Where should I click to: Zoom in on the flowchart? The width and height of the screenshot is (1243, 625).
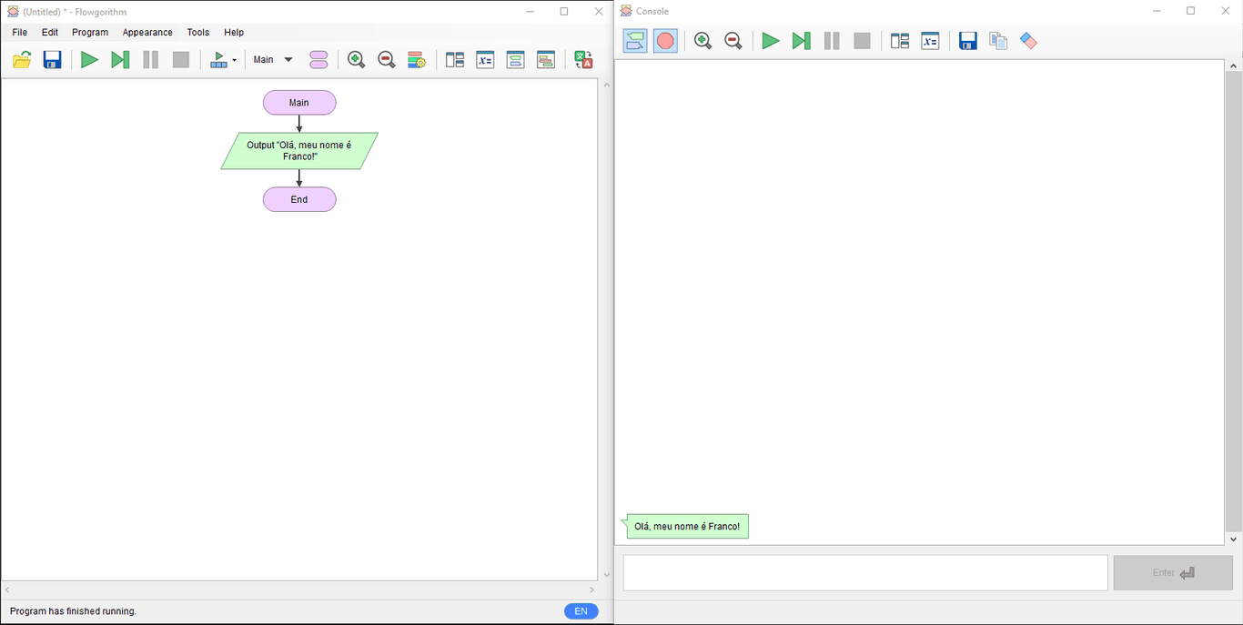[356, 60]
